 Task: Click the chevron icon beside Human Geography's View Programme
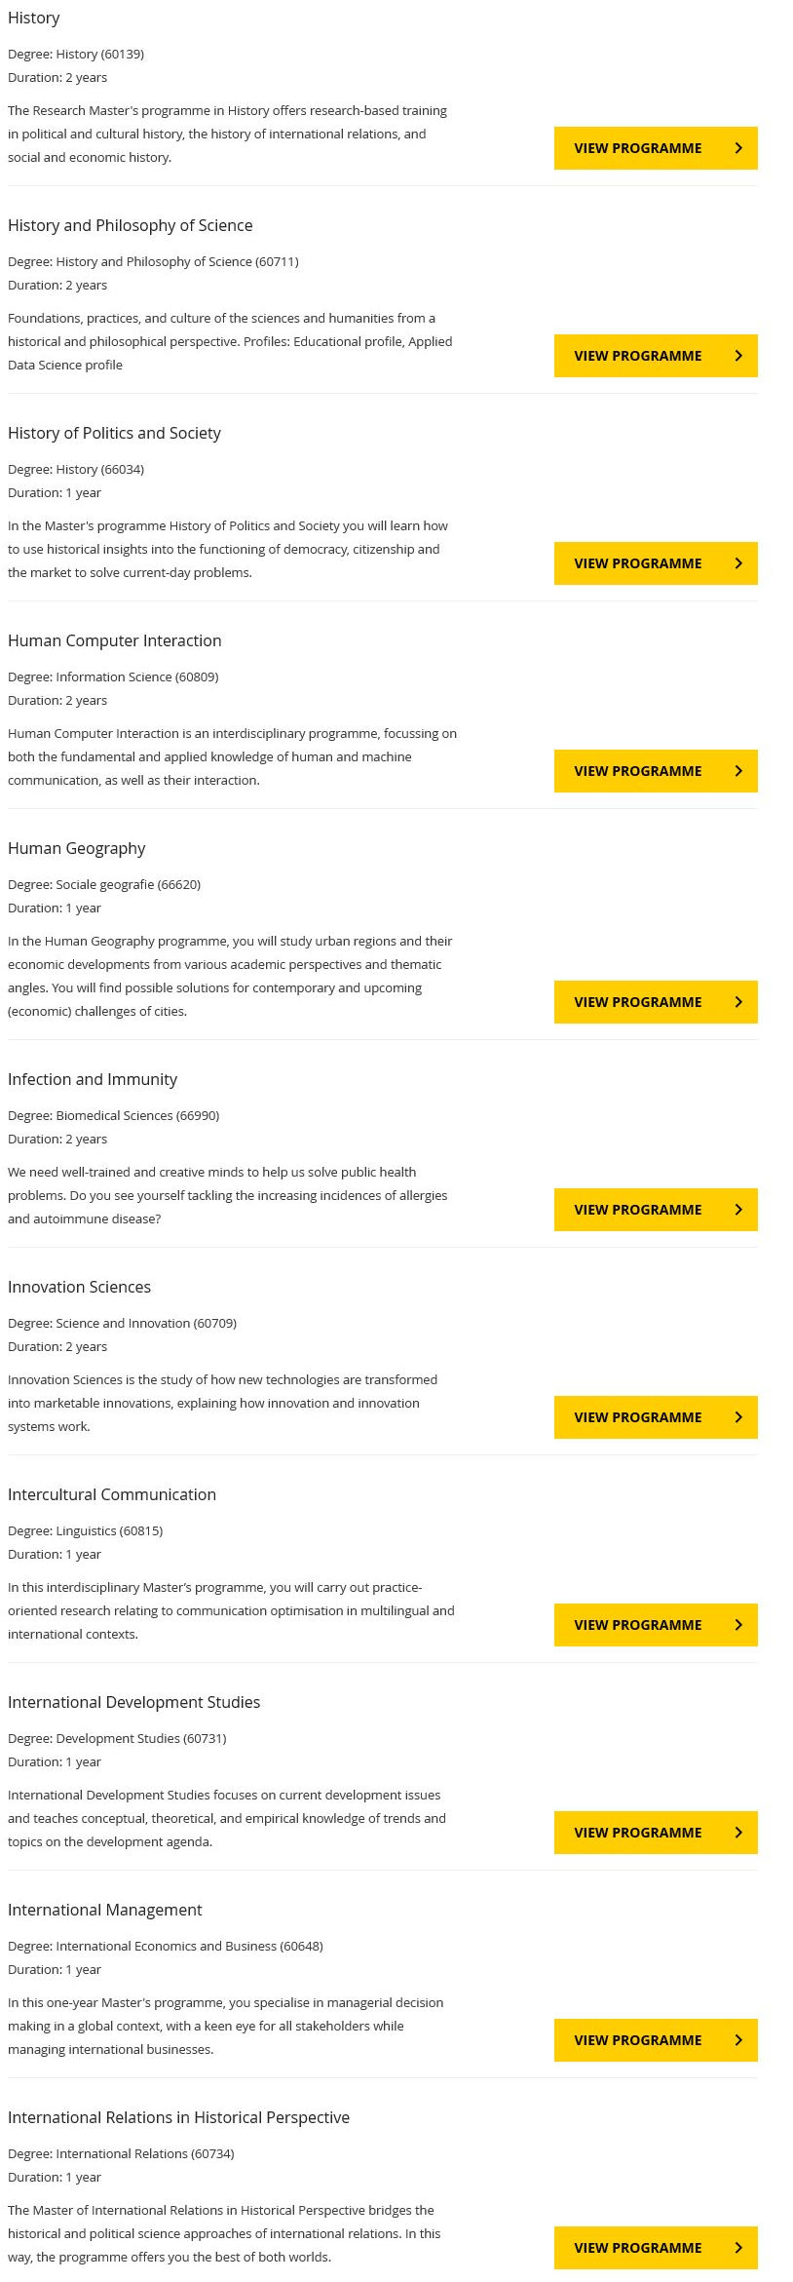pos(738,1002)
